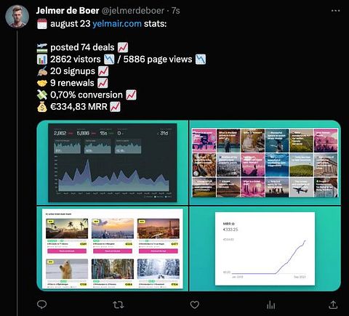This screenshot has width=349, height=316.
Task: Like the tweet with heart icon
Action: pos(195,304)
